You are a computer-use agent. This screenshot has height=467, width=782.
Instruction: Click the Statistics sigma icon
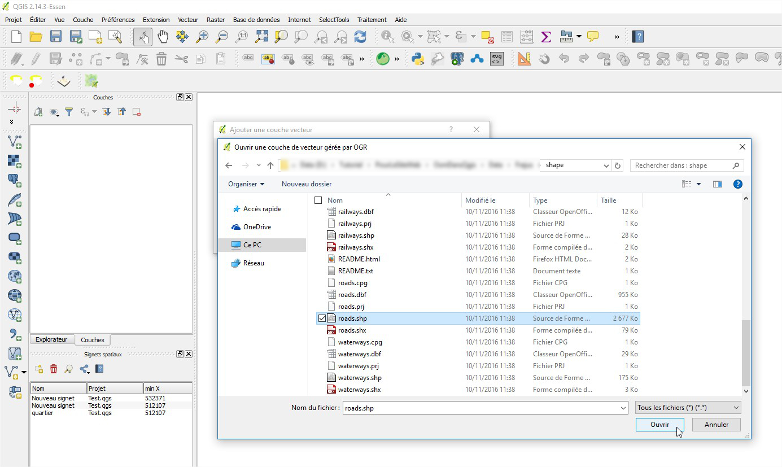(x=546, y=37)
